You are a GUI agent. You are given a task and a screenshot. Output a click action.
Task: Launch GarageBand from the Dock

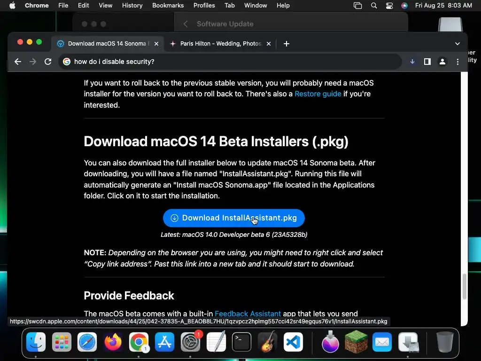(267, 342)
